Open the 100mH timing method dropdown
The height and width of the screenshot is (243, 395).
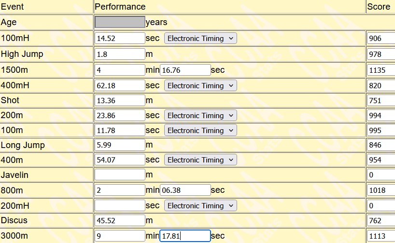pyautogui.click(x=200, y=39)
